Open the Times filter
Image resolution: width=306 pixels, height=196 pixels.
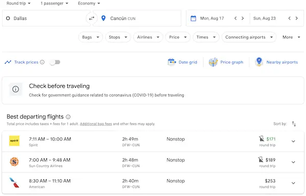(206, 37)
